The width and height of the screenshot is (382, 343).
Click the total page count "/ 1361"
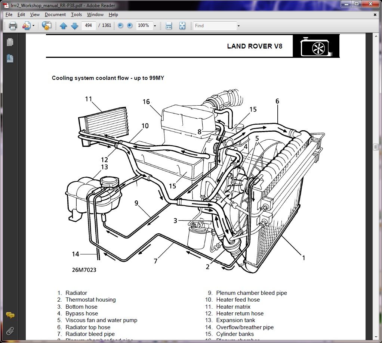point(105,25)
